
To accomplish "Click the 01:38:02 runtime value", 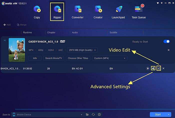I will point(27,68).
